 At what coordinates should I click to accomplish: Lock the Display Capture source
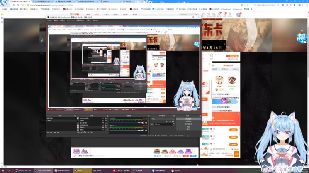(x=106, y=123)
